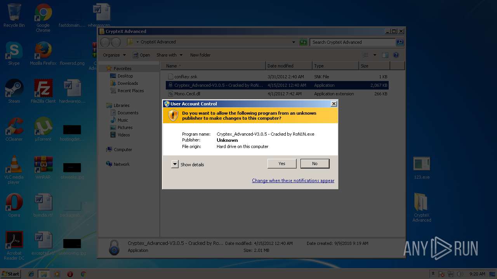Select flowersd.png desktop file
This screenshot has width=497, height=279.
coord(72,53)
